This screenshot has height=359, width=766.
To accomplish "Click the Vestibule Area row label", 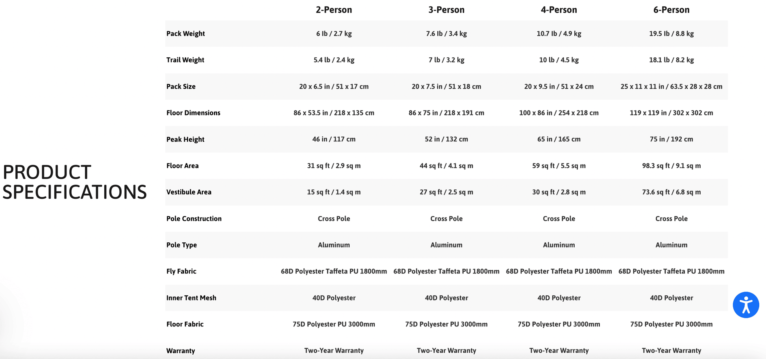I will point(189,192).
